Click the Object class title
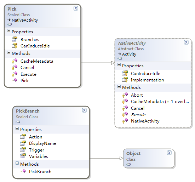This screenshot has width=195, height=182. coord(133,154)
